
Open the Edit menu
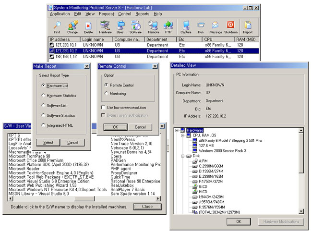click(x=78, y=14)
